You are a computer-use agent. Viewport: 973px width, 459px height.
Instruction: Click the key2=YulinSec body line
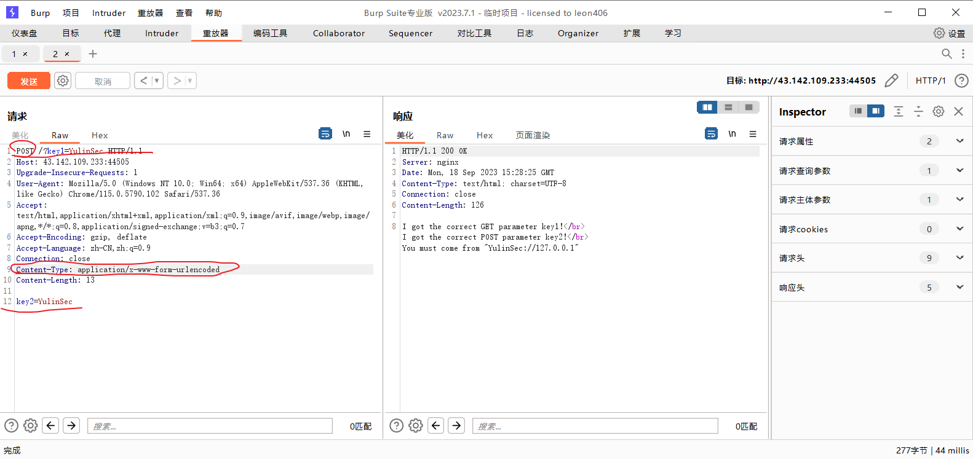tap(44, 302)
